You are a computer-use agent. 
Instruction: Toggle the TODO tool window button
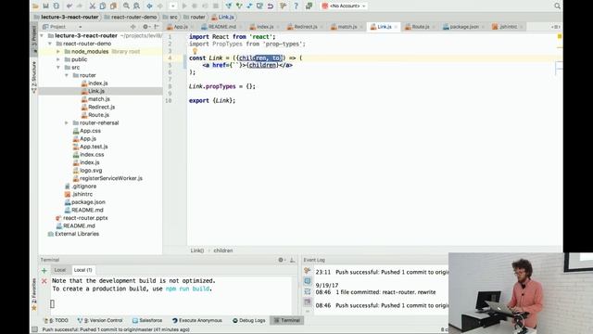(57, 320)
